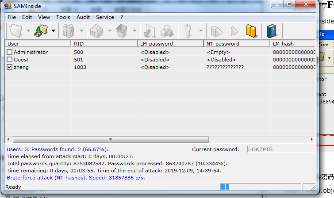Open dropdown arrow beside Users icon
The height and width of the screenshot is (198, 334).
tap(81, 30)
